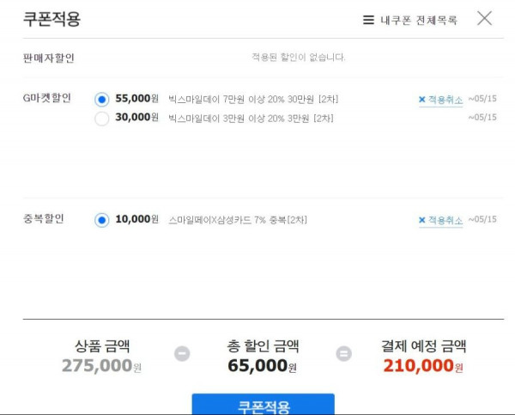This screenshot has height=415, width=515.
Task: Select the 30,000원 G마켓할인 coupon radio
Action: 102,119
